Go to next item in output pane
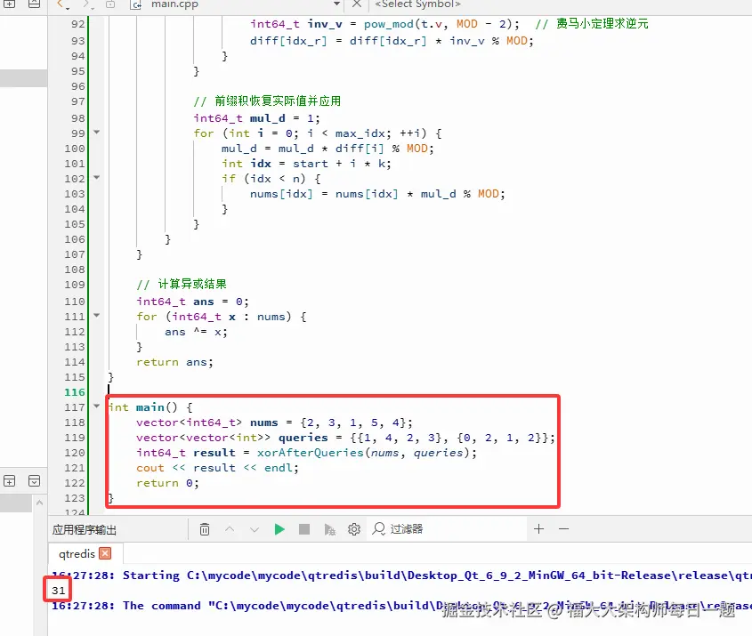The image size is (752, 636). 255,529
